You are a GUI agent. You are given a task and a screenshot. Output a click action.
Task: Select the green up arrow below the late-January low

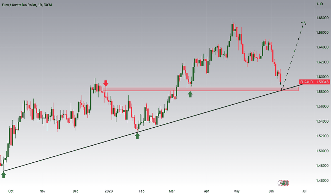click(137, 136)
